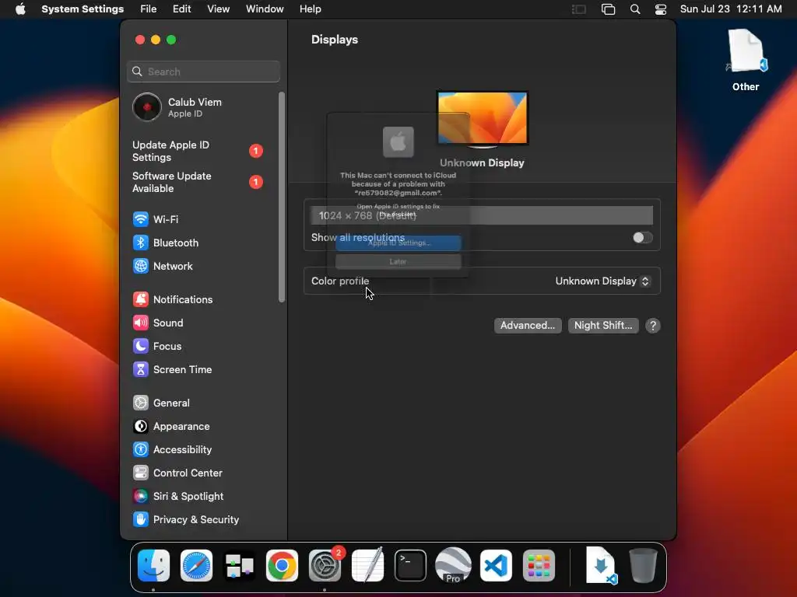Open Launchpad from the Dock

(539, 565)
